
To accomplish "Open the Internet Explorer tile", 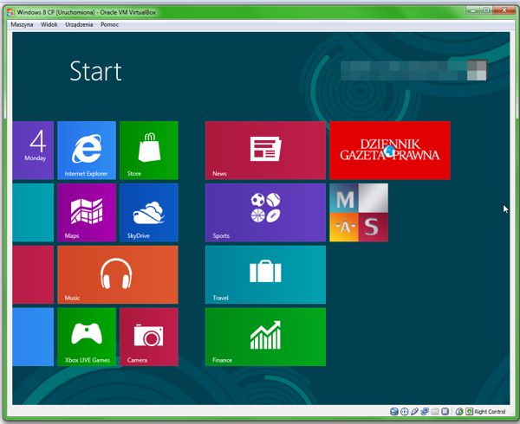I will click(x=87, y=151).
